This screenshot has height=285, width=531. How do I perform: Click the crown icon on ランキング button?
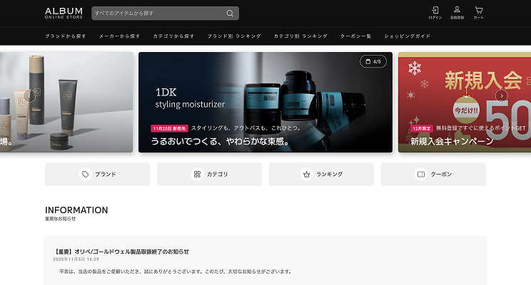[306, 174]
